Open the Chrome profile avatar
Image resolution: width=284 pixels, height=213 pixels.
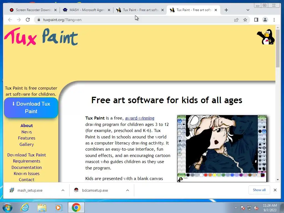click(265, 20)
